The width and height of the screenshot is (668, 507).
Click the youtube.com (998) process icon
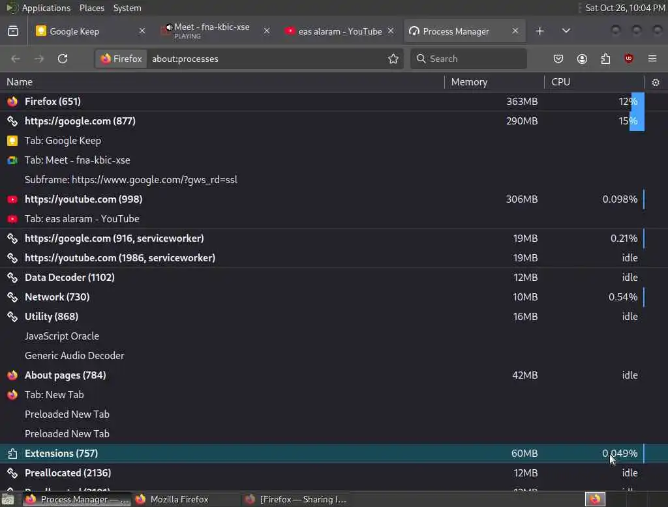12,199
